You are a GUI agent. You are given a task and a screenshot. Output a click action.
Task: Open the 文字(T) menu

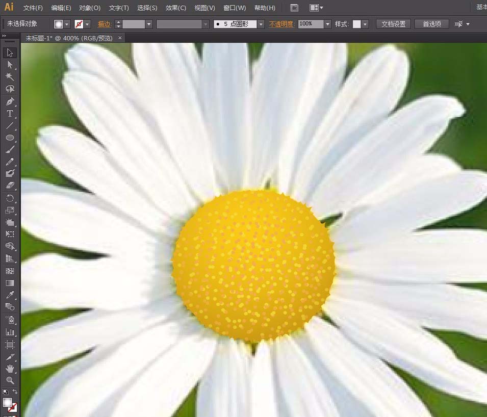tap(119, 8)
